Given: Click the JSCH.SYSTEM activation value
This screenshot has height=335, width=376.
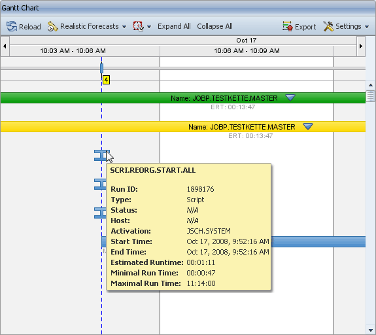Looking at the screenshot, I should (209, 231).
